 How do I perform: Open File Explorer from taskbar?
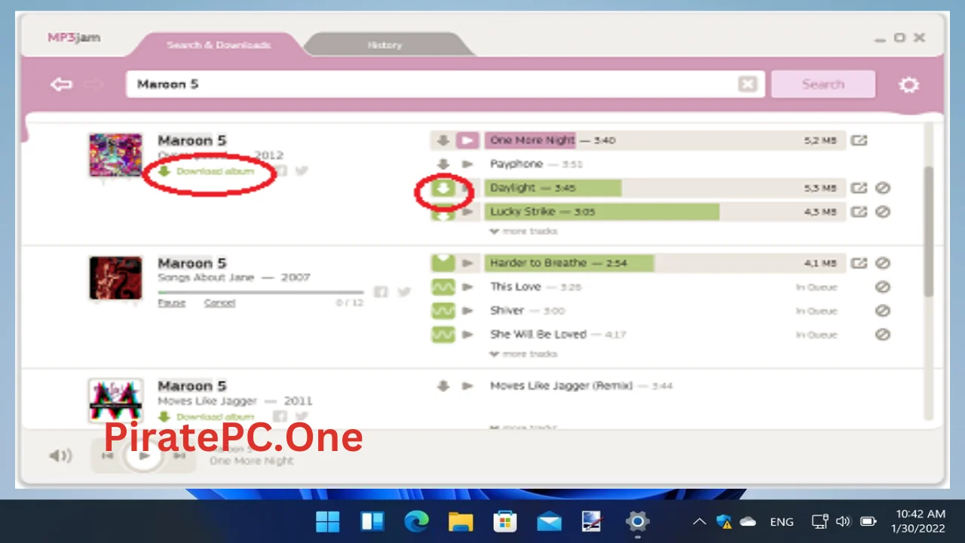[x=460, y=521]
